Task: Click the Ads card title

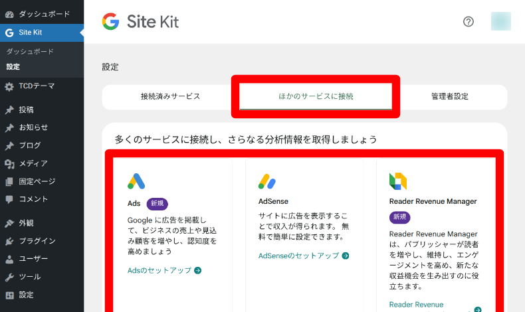Action: (x=134, y=204)
